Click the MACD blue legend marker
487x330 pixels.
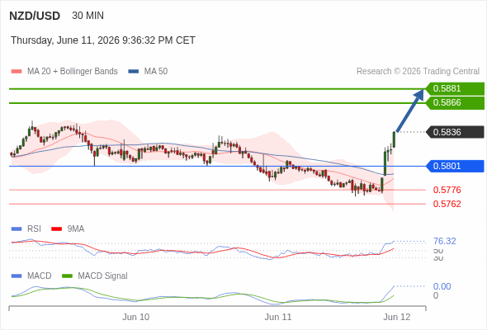[17, 276]
